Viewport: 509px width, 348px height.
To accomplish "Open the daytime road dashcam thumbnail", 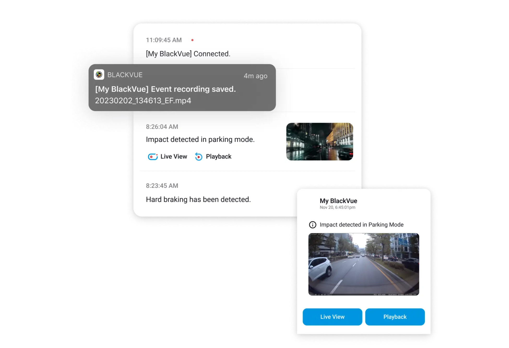I will [364, 264].
